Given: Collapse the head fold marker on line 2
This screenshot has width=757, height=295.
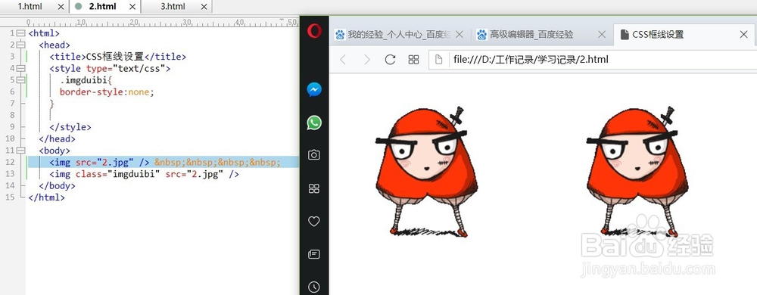Looking at the screenshot, I should [20, 45].
